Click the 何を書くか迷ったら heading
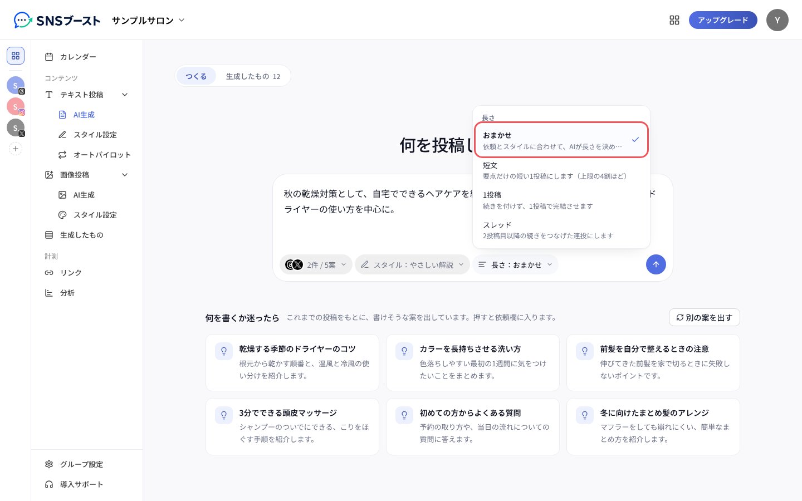Image resolution: width=802 pixels, height=501 pixels. click(x=242, y=318)
